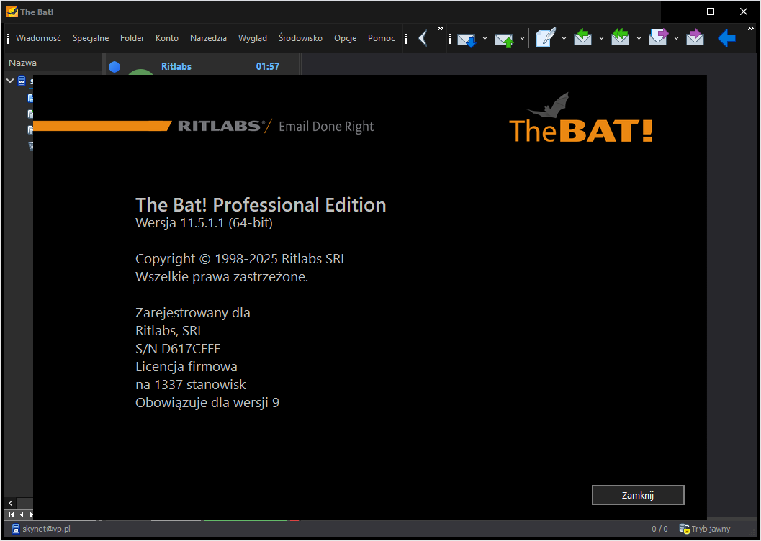Click the previous tab navigation arrow
Image resolution: width=761 pixels, height=541 pixels.
(22, 515)
